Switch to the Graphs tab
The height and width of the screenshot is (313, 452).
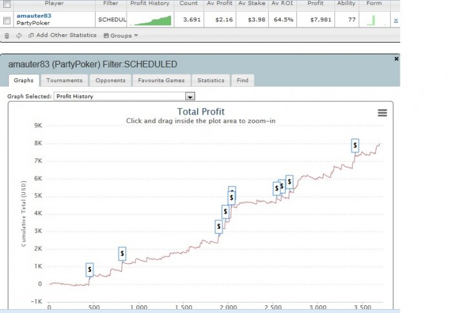pos(24,80)
